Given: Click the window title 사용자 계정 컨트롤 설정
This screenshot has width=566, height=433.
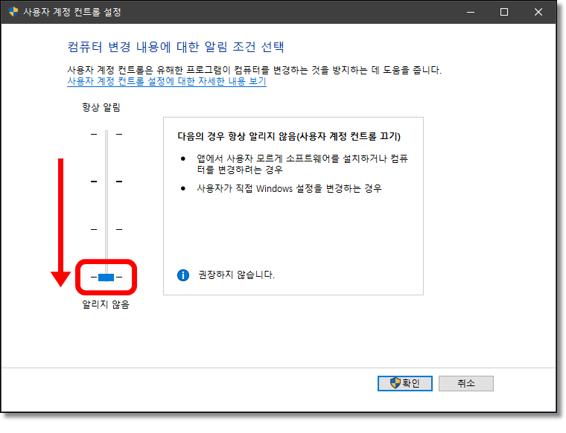Looking at the screenshot, I should click(72, 12).
